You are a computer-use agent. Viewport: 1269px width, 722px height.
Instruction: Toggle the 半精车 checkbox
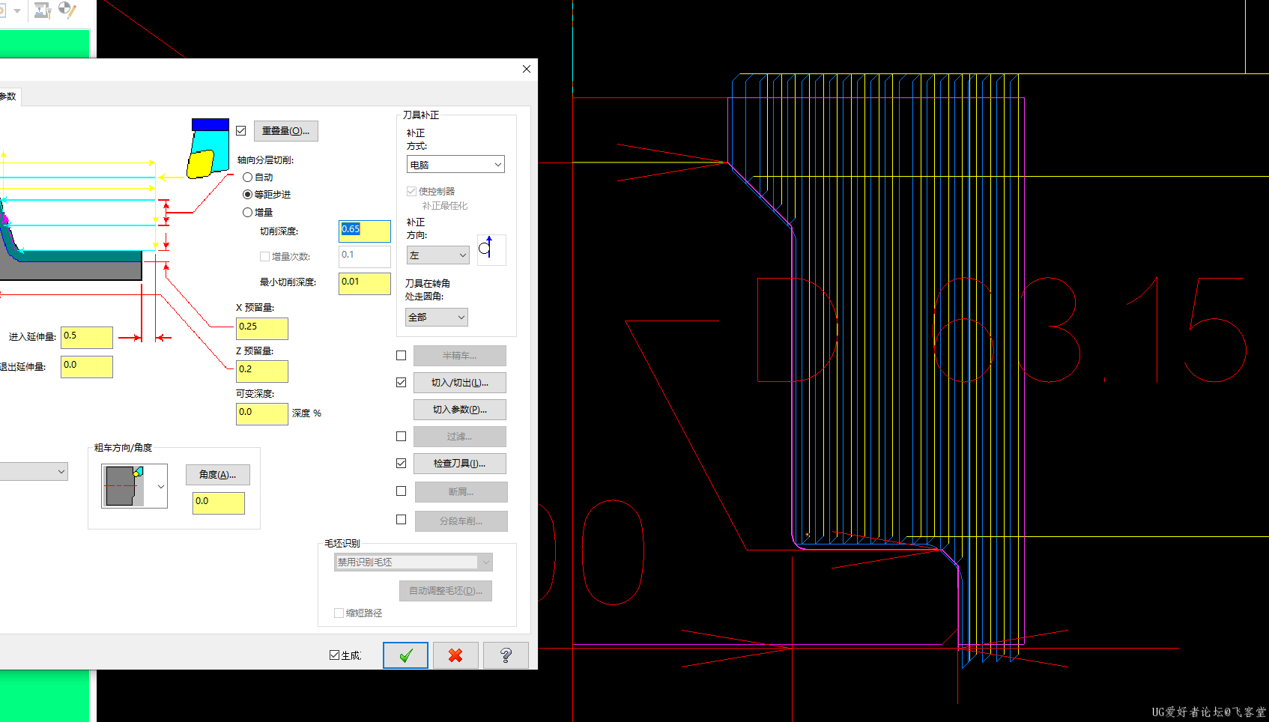(402, 356)
